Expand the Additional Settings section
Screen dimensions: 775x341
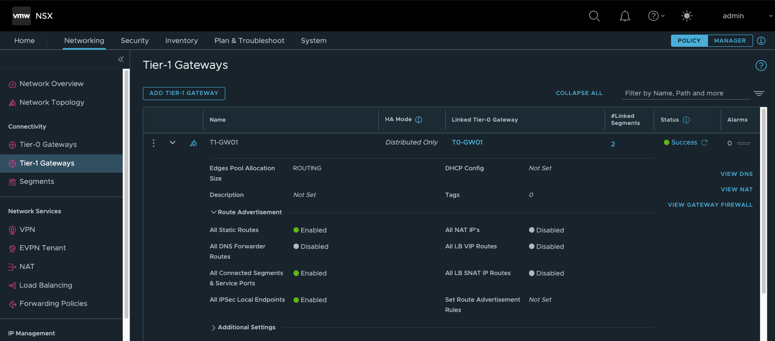click(x=214, y=327)
